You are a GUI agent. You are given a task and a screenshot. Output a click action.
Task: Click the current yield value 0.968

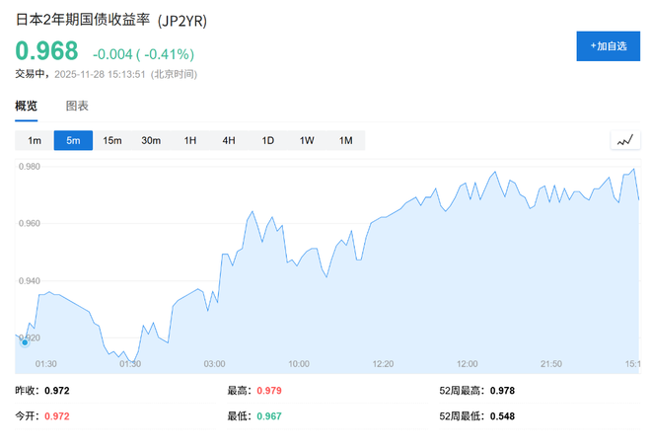click(46, 52)
